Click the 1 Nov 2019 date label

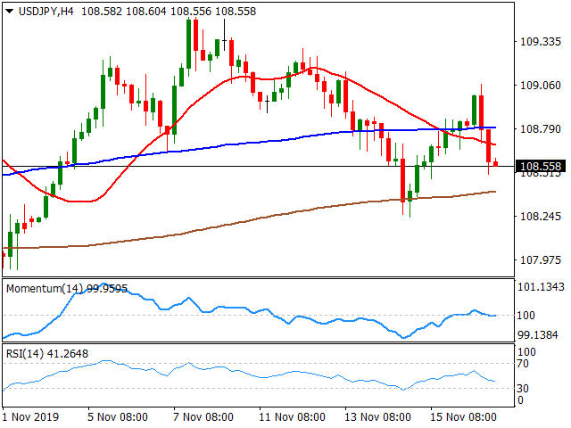(x=30, y=416)
